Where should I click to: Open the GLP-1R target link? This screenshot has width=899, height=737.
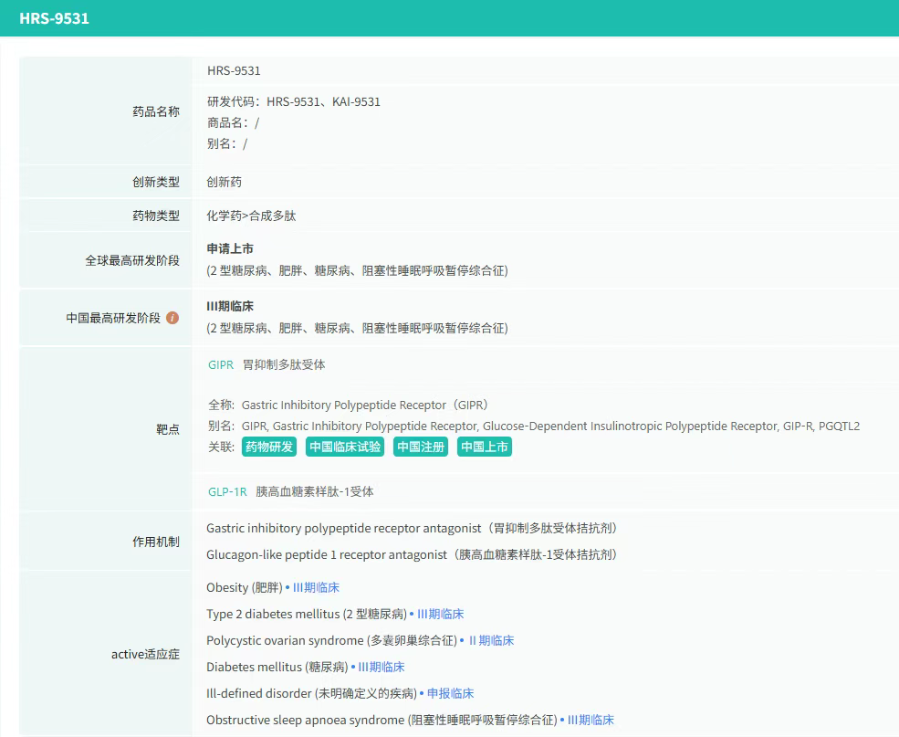(227, 491)
